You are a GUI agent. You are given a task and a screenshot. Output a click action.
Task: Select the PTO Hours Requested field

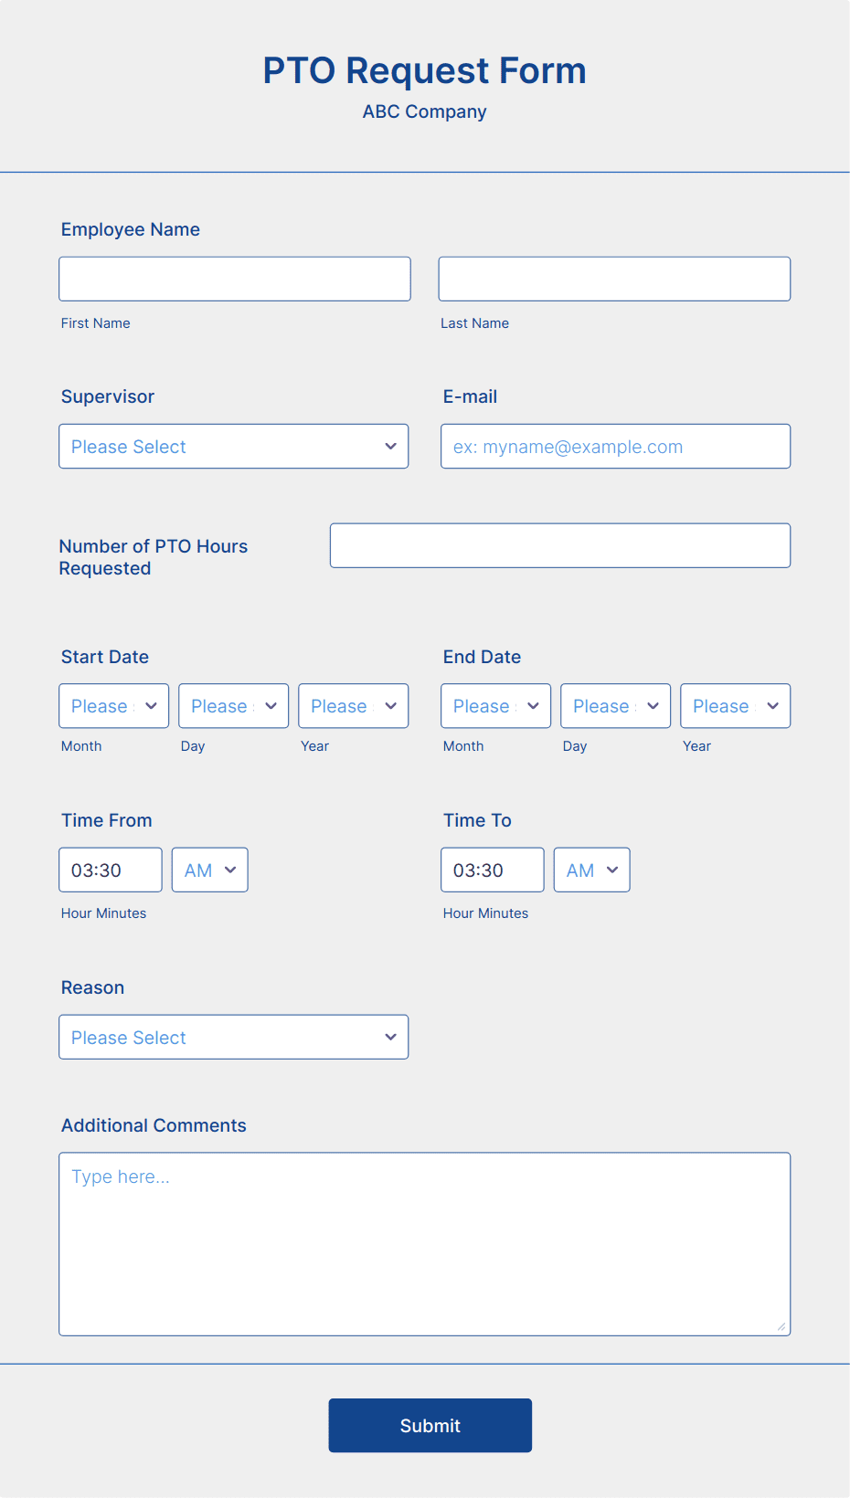(560, 545)
